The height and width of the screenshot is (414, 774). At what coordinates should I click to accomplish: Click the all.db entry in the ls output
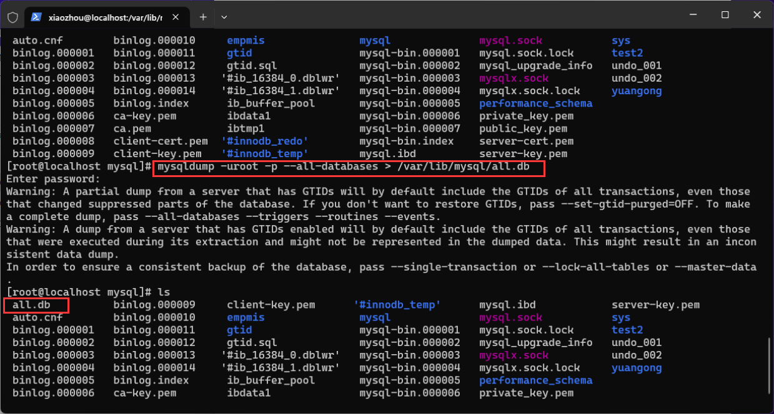[31, 305]
